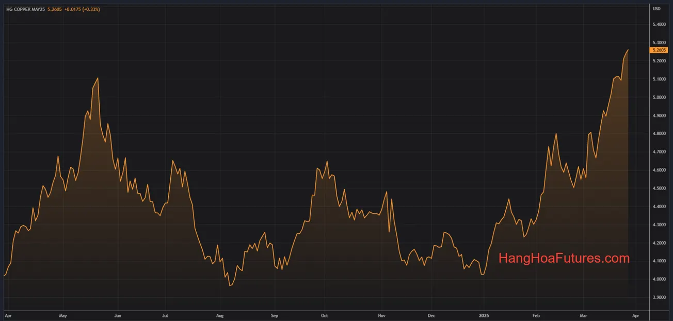Click the 4.6000 price axis label
673x321 pixels.
pyautogui.click(x=659, y=170)
